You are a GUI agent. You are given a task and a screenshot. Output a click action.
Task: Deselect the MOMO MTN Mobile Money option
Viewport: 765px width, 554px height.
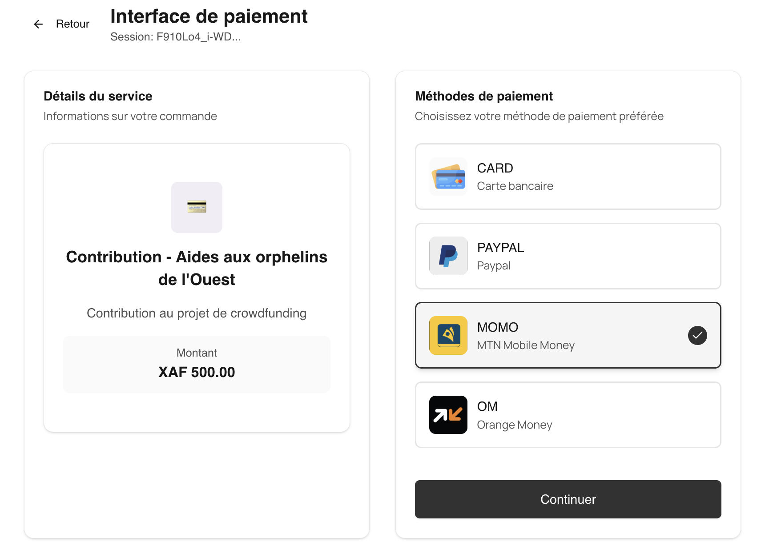pos(568,336)
